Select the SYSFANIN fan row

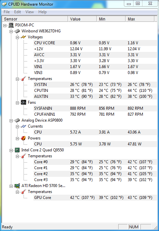(95, 108)
